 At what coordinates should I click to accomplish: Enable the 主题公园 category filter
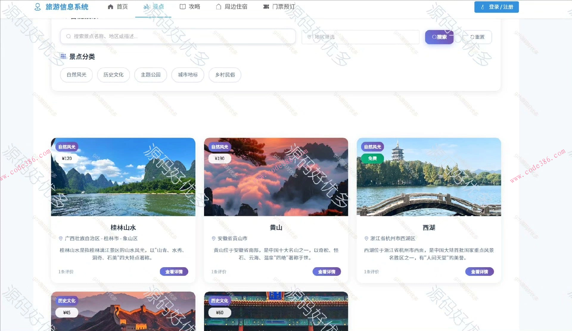[x=150, y=75]
